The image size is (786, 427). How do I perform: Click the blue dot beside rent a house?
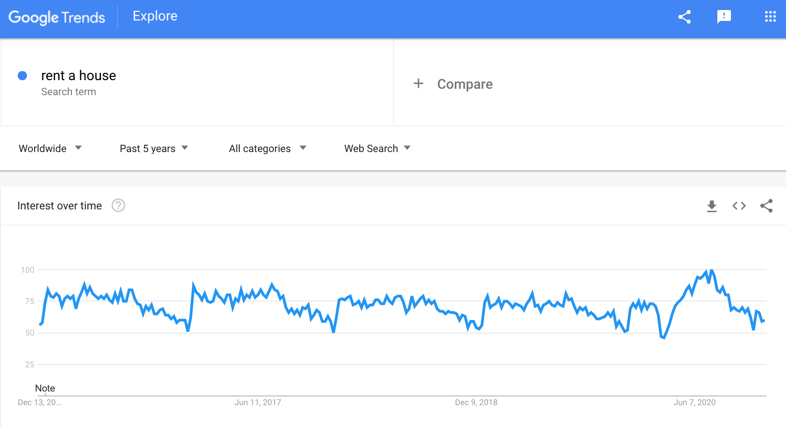click(22, 76)
